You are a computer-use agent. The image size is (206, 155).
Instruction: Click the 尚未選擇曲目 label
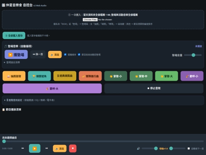coord(10,138)
